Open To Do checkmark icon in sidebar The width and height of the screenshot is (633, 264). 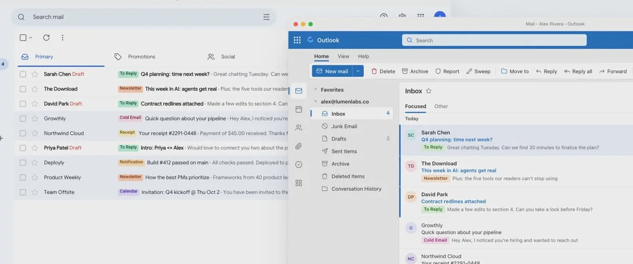coord(299,164)
